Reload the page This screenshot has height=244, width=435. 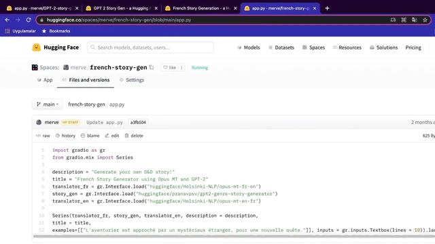[29, 20]
